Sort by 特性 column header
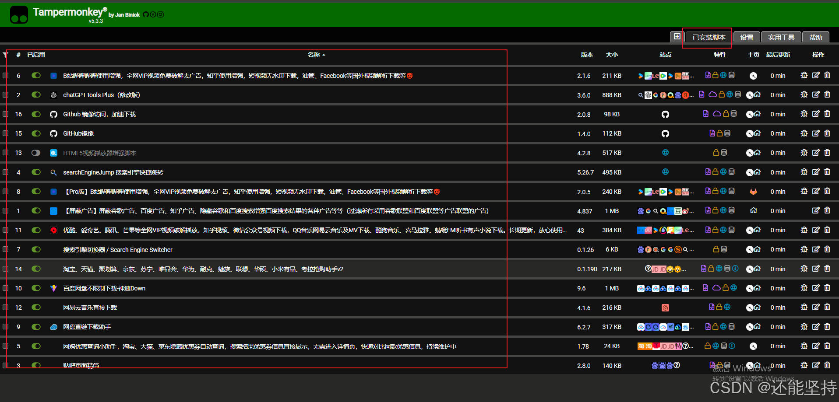Image resolution: width=839 pixels, height=402 pixels. click(x=720, y=55)
